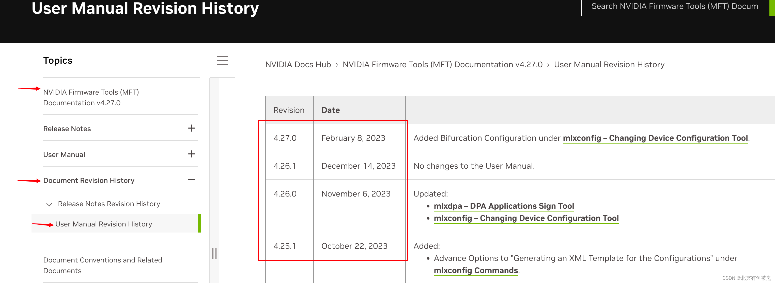Expand the User Manual section
Viewport: 775px width, 283px height.
coord(191,154)
